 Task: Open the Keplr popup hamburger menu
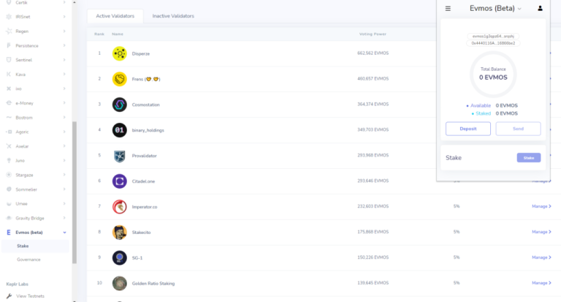tap(448, 9)
